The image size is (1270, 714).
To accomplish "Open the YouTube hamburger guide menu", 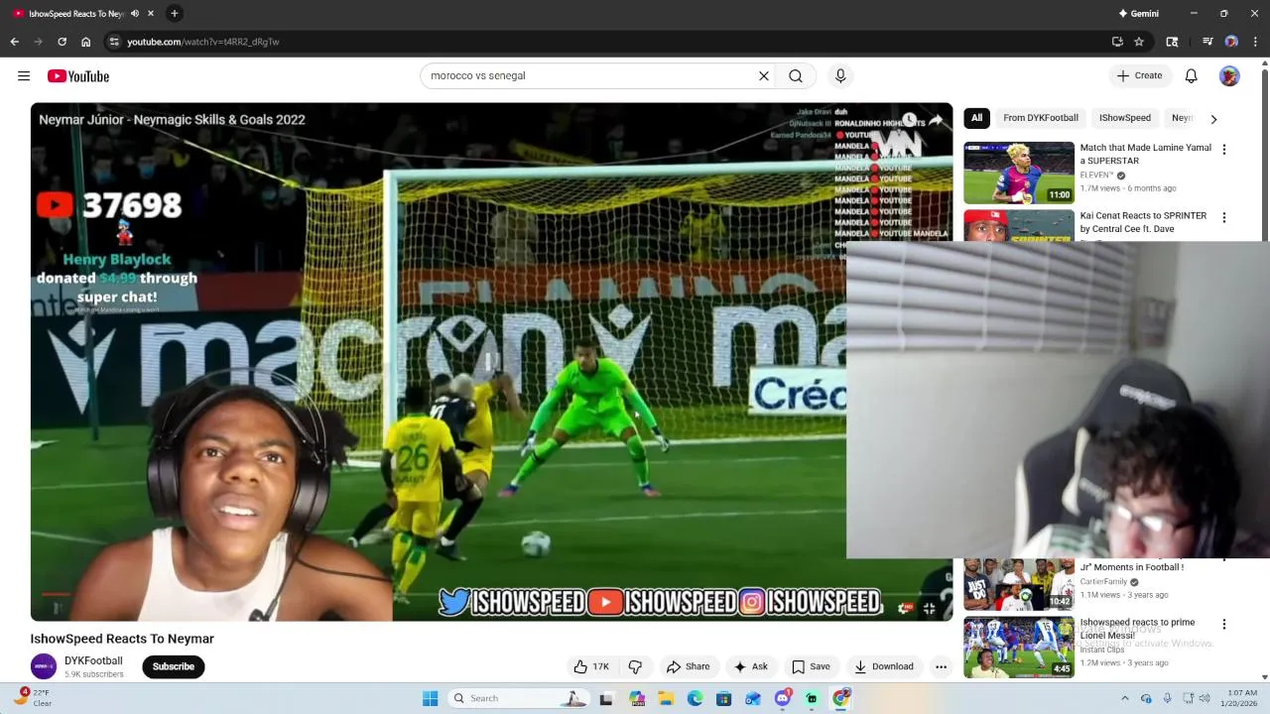I will pos(24,75).
